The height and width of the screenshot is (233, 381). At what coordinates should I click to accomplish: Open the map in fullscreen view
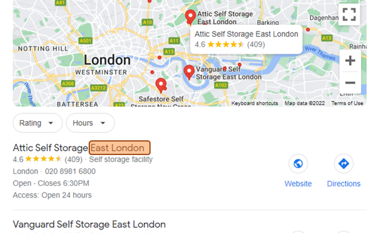click(349, 15)
